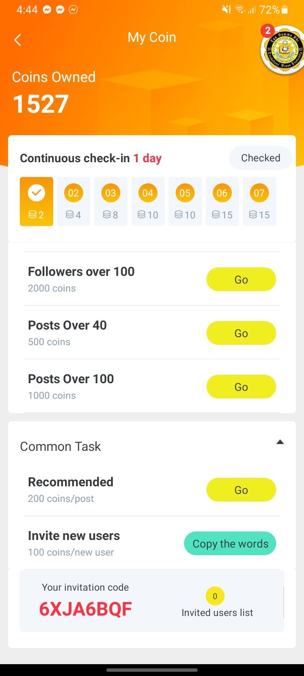Select day 07 check-in tile
The image size is (304, 676).
coord(259,202)
